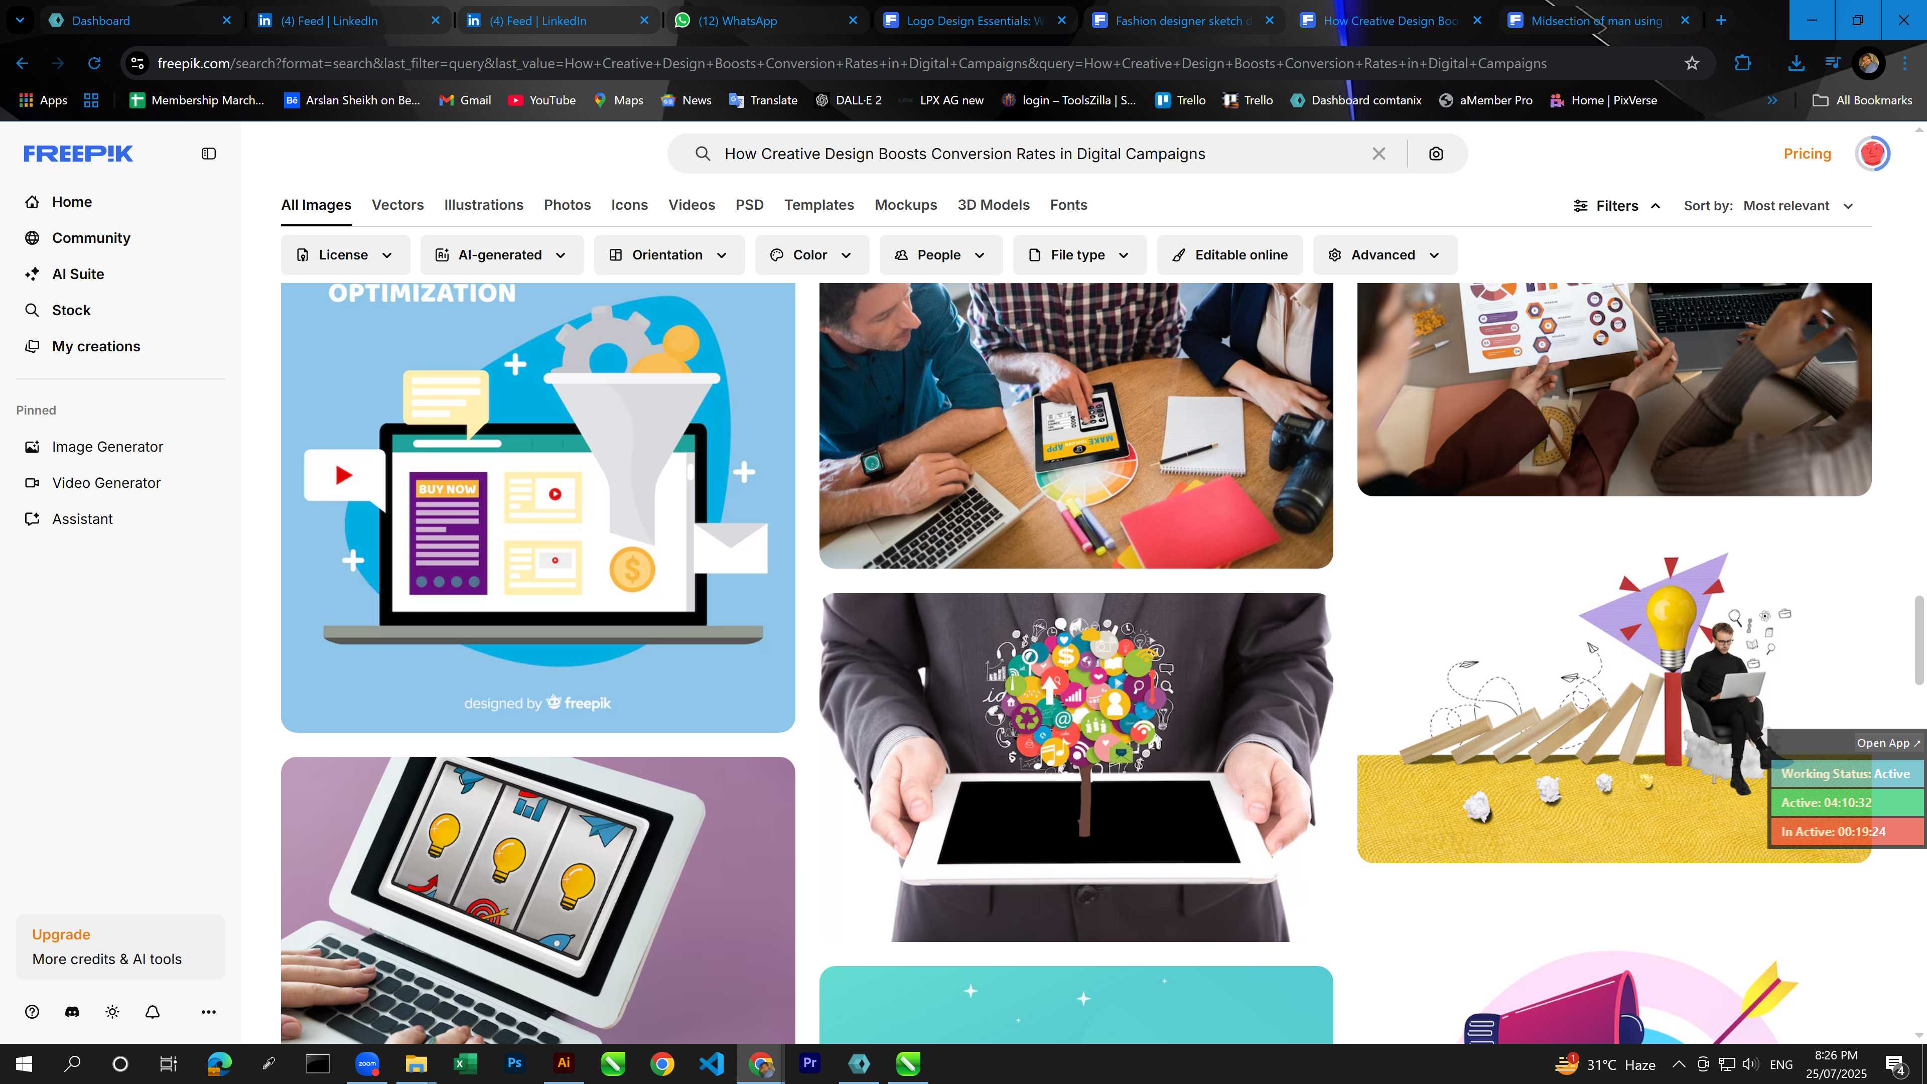
Task: Switch to Illustrations tab
Action: pos(483,205)
